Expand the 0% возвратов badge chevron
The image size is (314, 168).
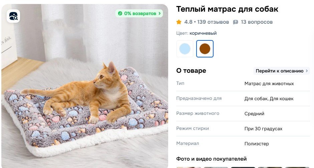pyautogui.click(x=160, y=13)
